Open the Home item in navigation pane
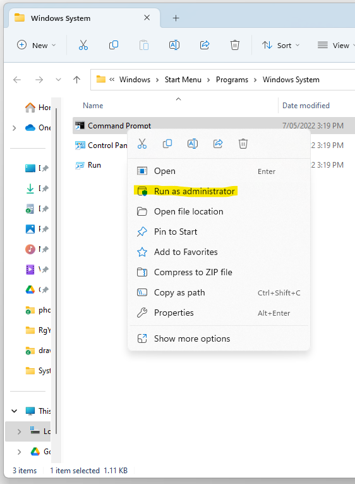355x484 pixels. coord(38,108)
